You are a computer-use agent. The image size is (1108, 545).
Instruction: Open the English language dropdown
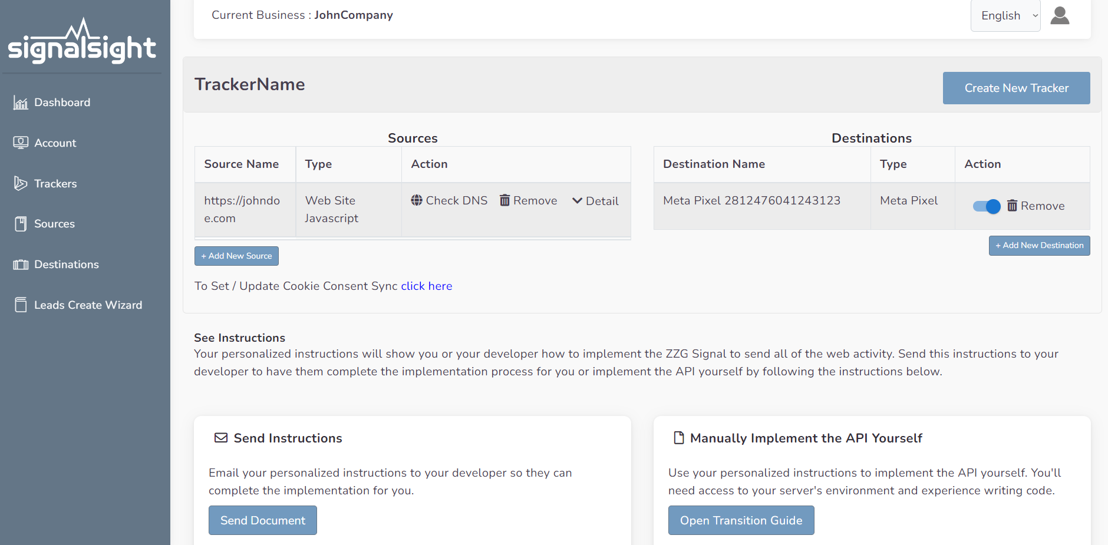pos(1005,16)
